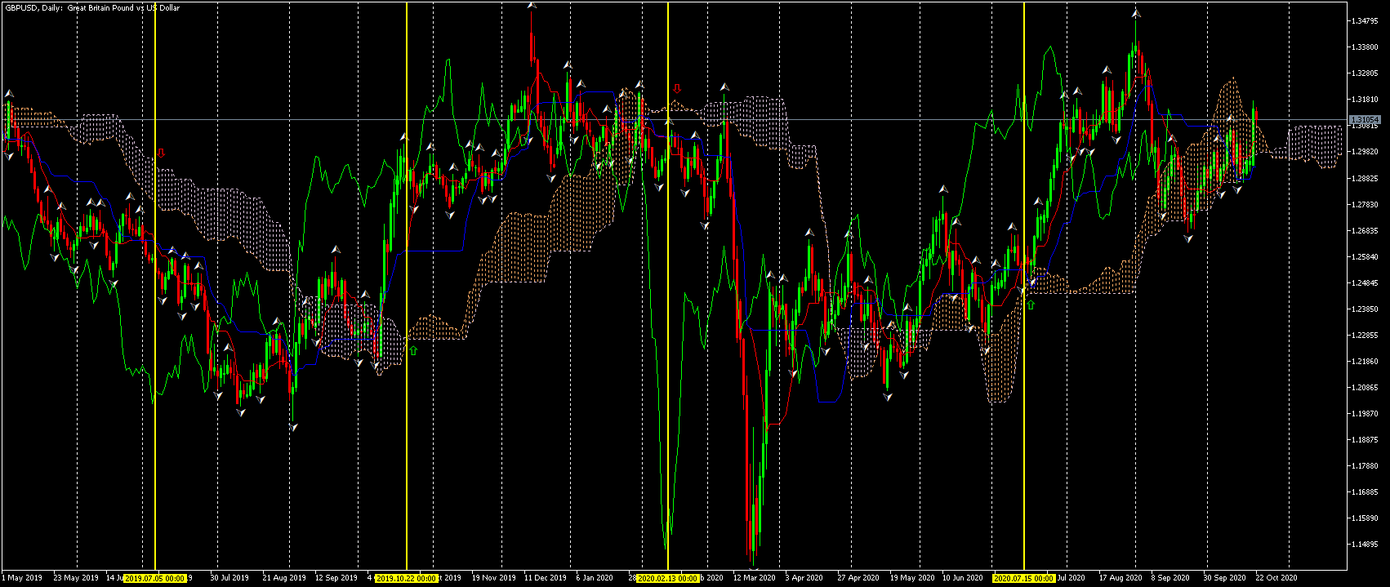Click the highlighted 2020.02.13 00:00 date label

click(668, 578)
